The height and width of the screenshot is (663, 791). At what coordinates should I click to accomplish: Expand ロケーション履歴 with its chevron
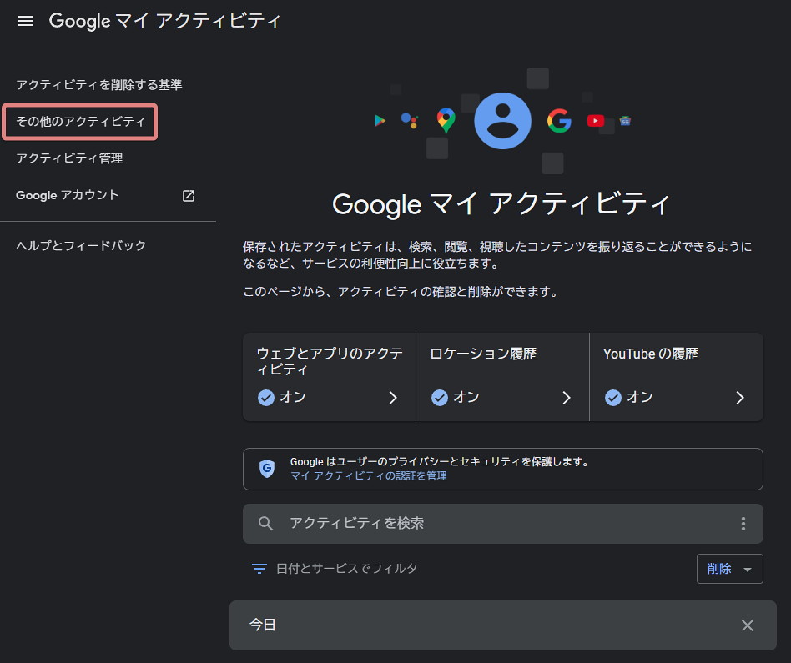coord(567,398)
